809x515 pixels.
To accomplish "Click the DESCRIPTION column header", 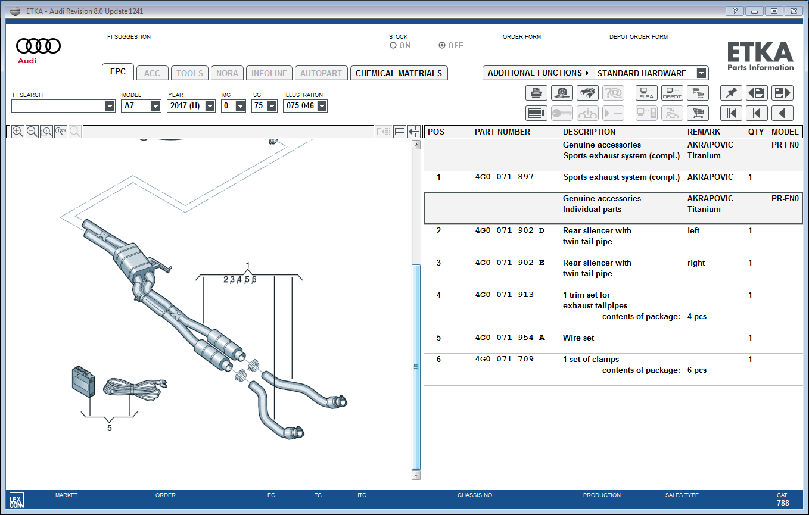I will click(x=589, y=132).
